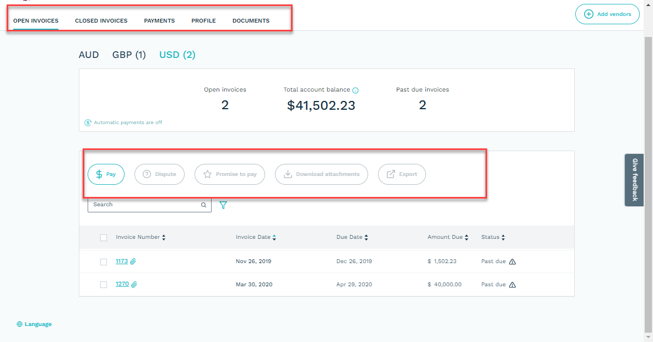Image resolution: width=653 pixels, height=342 pixels.
Task: Click the past due warning icon for invoice 1270
Action: (x=512, y=285)
